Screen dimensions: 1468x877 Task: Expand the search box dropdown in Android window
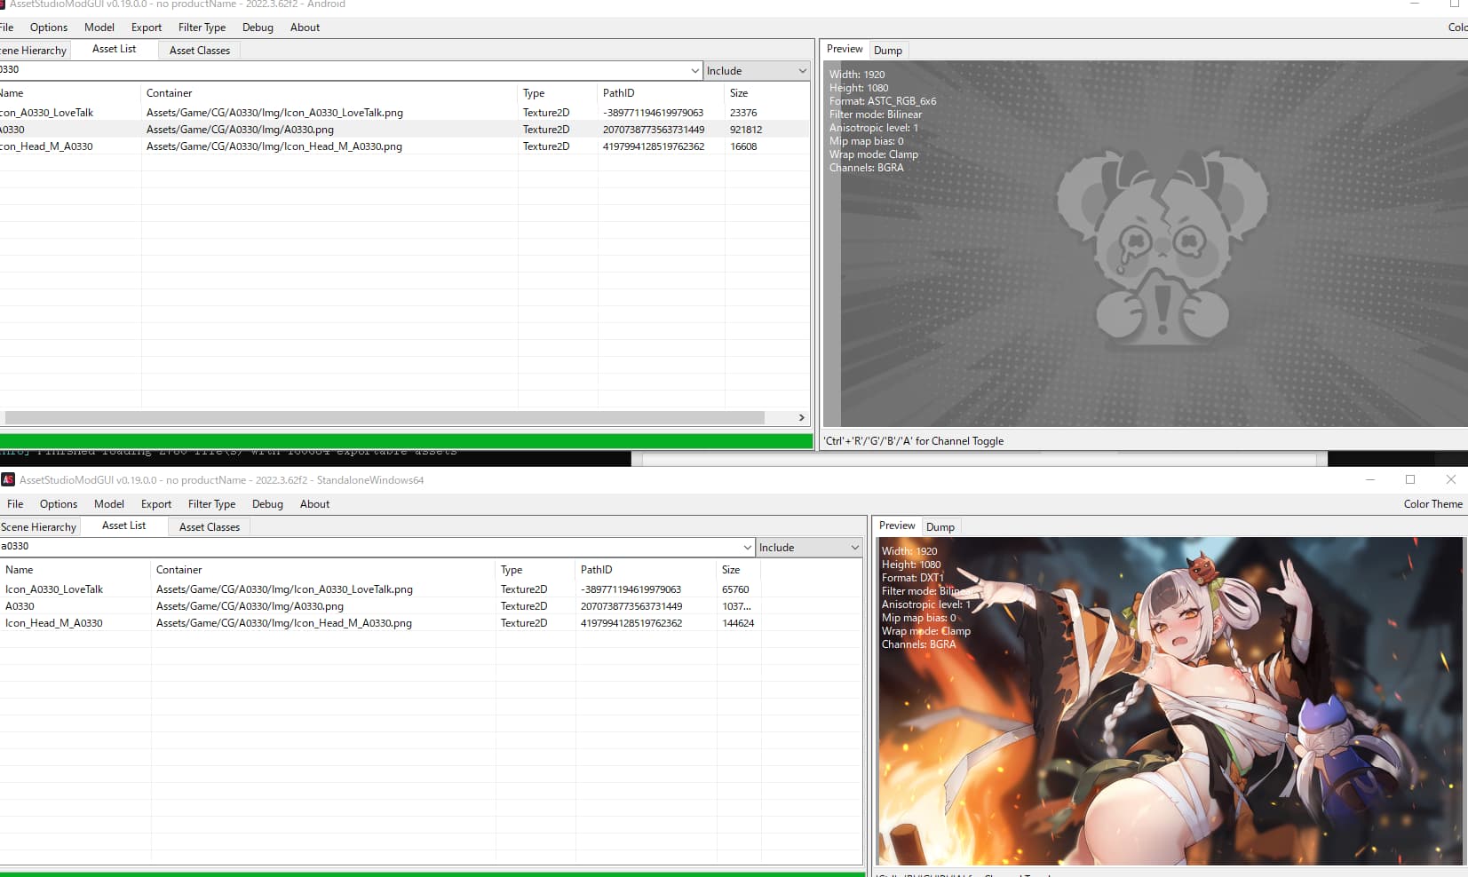(x=694, y=71)
